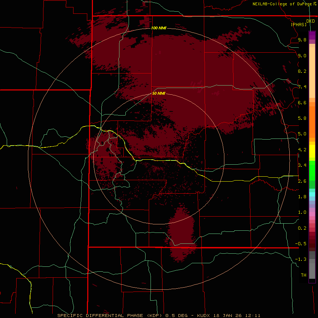Click the "100 NMI" range ring label
The height and width of the screenshot is (318, 318).
[159, 28]
